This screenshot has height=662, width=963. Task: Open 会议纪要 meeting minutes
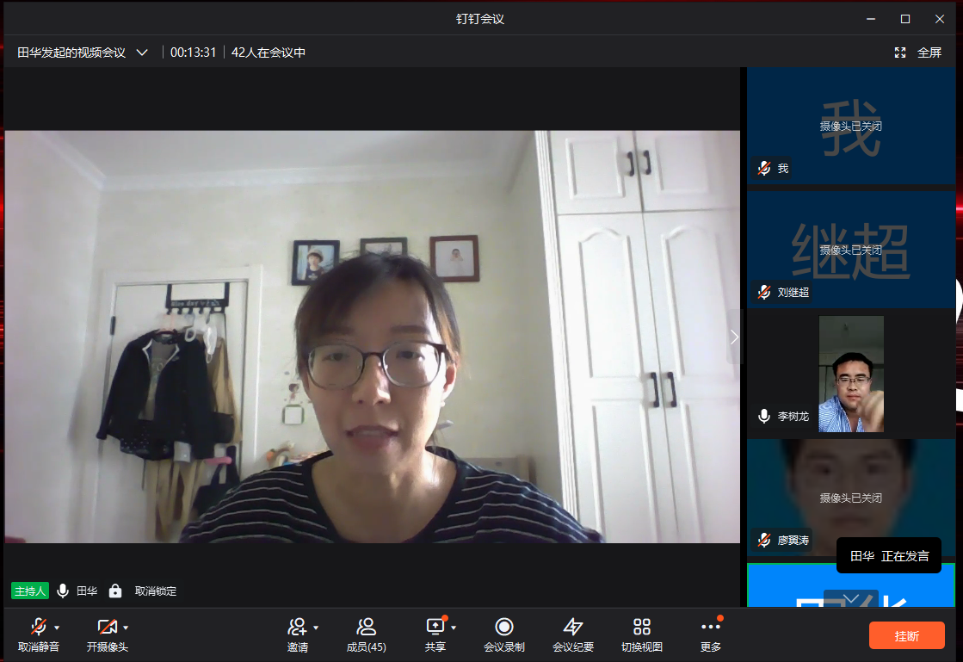tap(572, 627)
